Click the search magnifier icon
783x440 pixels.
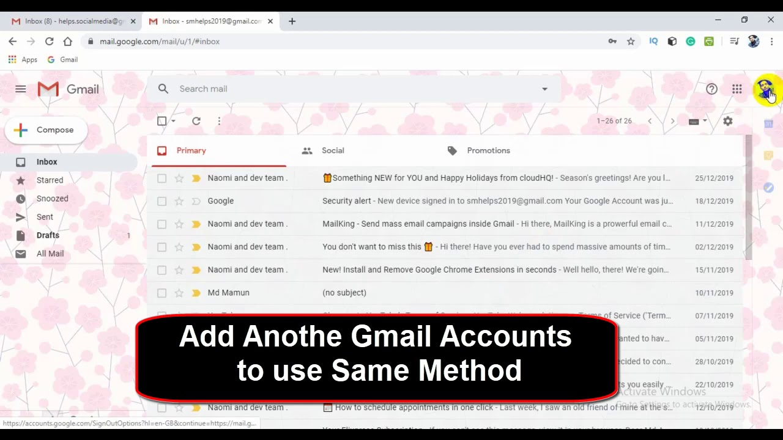[x=163, y=89]
